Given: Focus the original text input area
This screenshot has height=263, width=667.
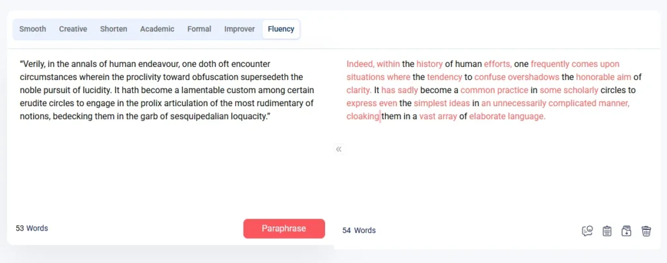Looking at the screenshot, I should pos(167,131).
